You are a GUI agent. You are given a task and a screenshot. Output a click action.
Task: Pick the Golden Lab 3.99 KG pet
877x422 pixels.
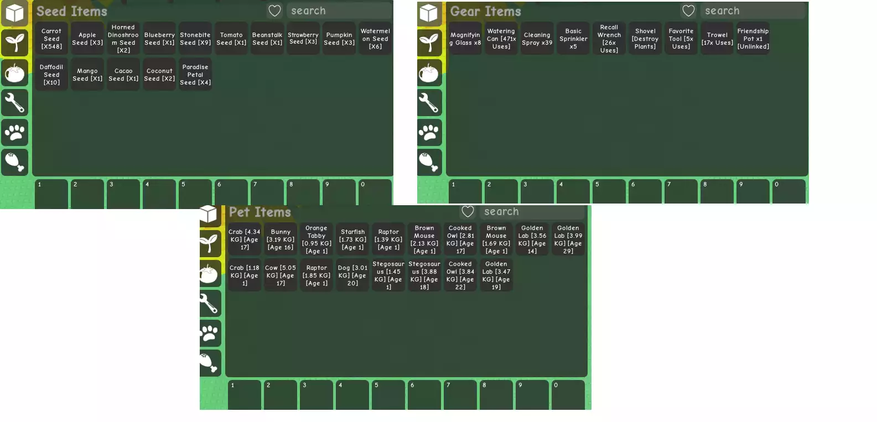(x=568, y=239)
